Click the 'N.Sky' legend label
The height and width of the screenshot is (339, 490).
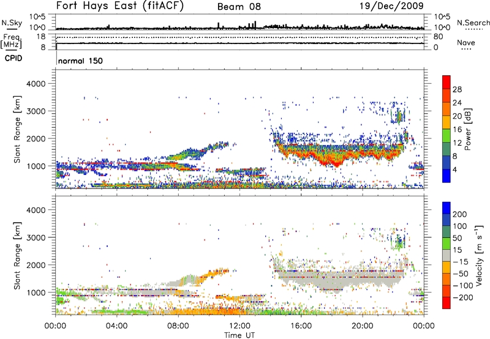point(12,23)
